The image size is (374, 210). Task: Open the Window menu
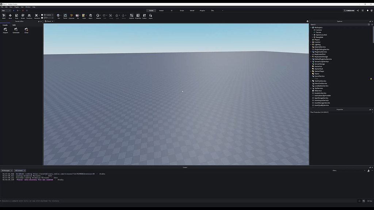(28, 7)
